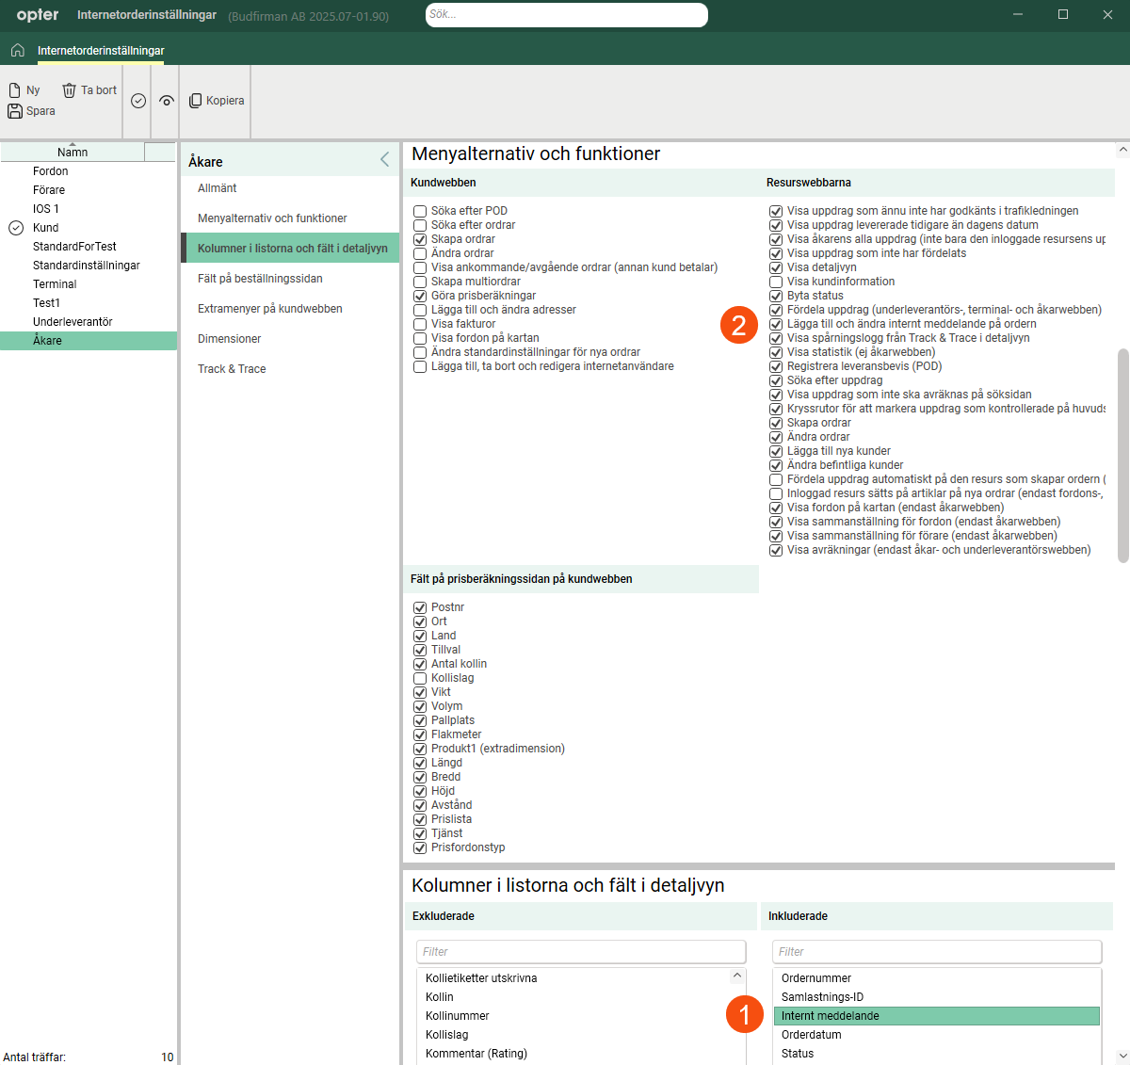Click the eye preview toolbar icon
1130x1065 pixels.
click(167, 101)
